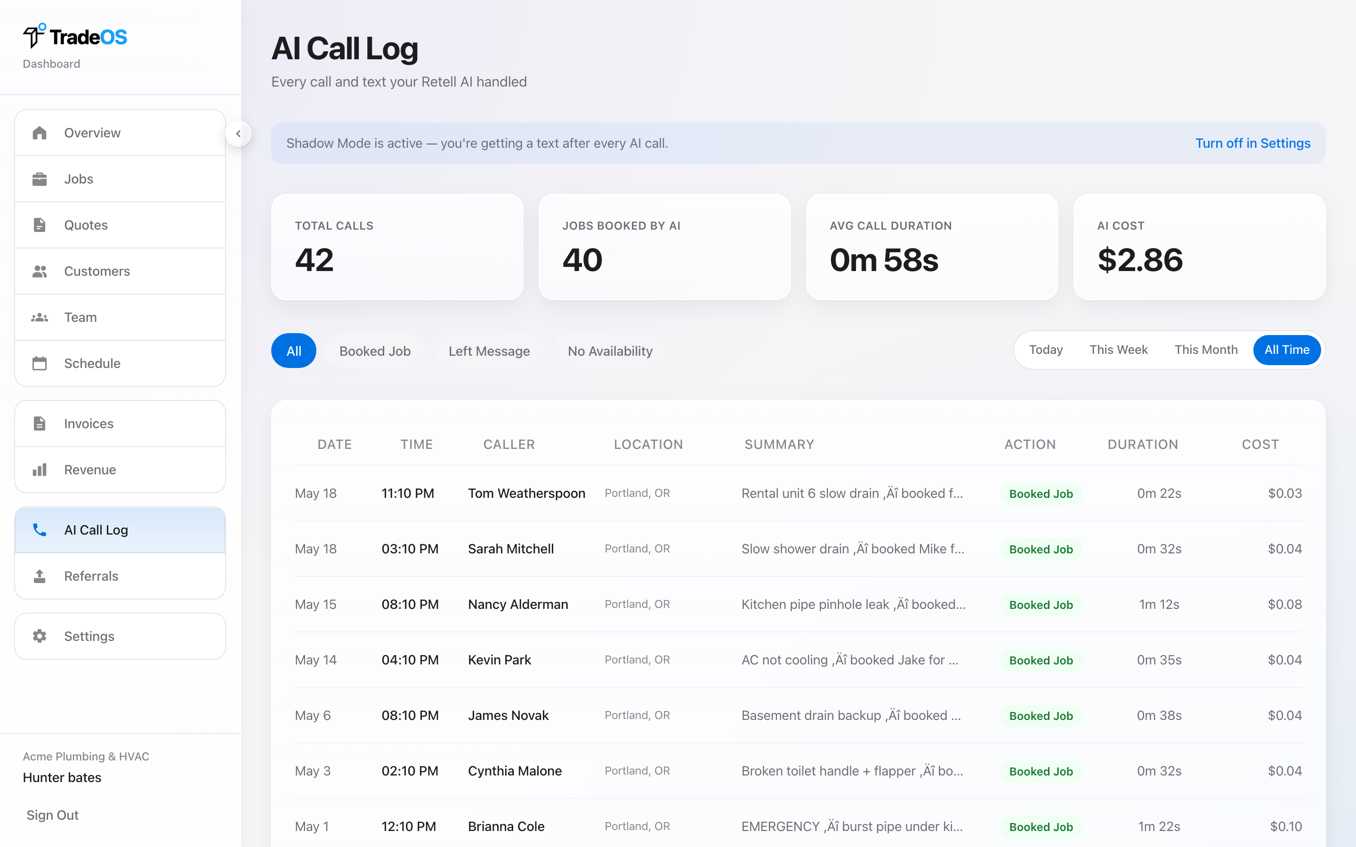Image resolution: width=1356 pixels, height=847 pixels.
Task: Select AI Call Log in sidebar
Action: (120, 530)
